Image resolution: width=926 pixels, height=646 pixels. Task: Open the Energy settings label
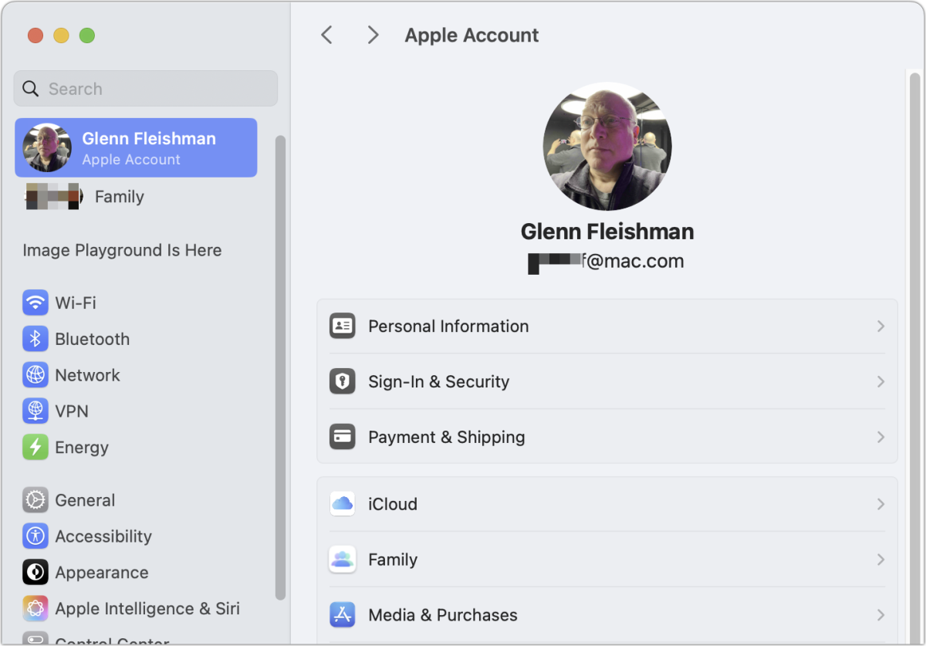click(82, 448)
